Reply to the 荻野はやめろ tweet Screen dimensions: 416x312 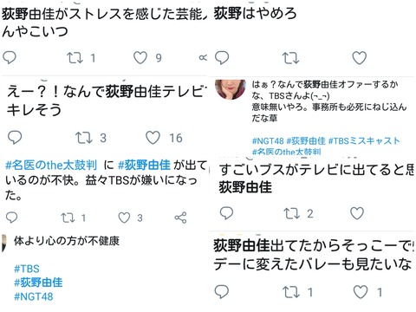[x=222, y=57]
